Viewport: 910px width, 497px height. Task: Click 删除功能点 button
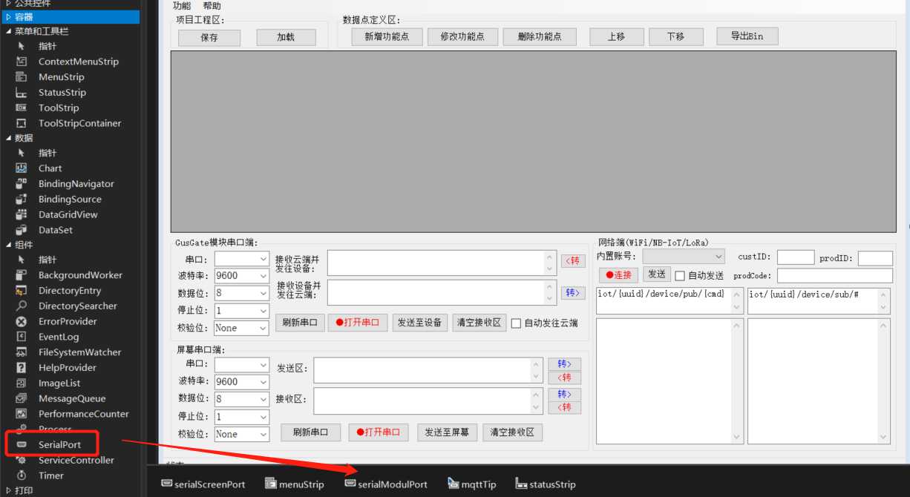pos(540,36)
